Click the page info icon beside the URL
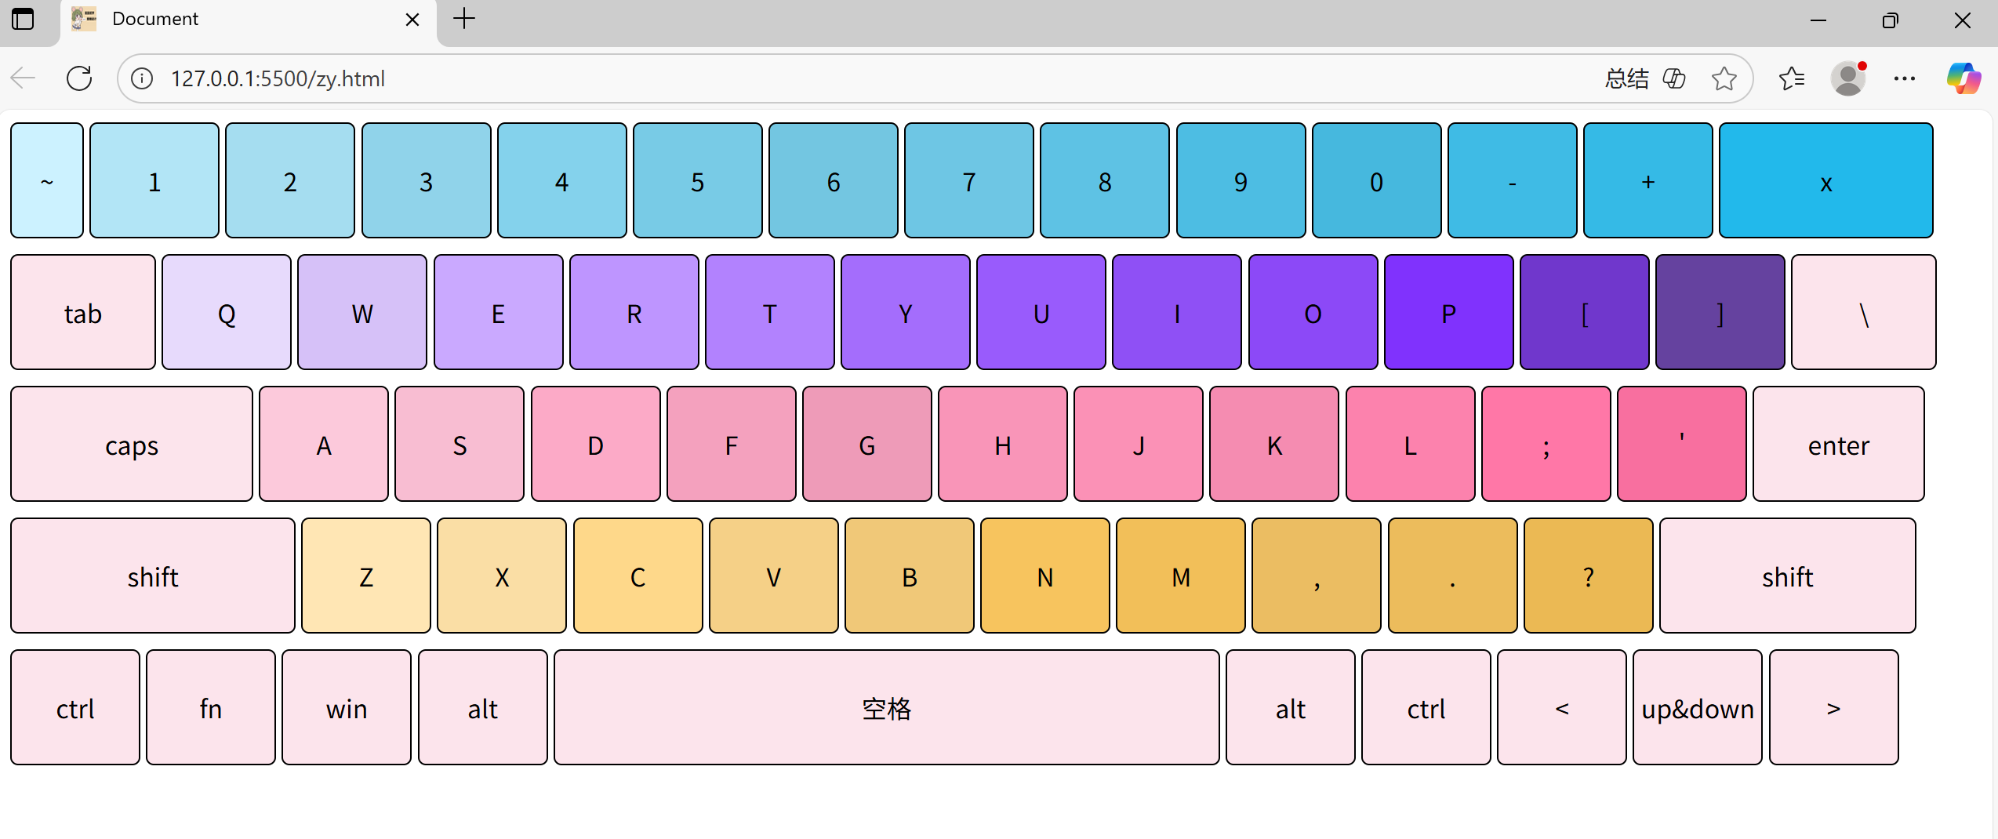Viewport: 1998px width, 839px height. point(141,78)
